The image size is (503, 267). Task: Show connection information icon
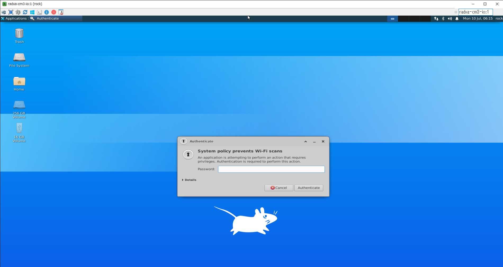pos(47,12)
